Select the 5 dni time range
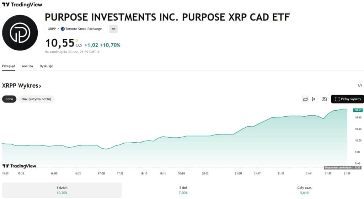 coord(183,190)
